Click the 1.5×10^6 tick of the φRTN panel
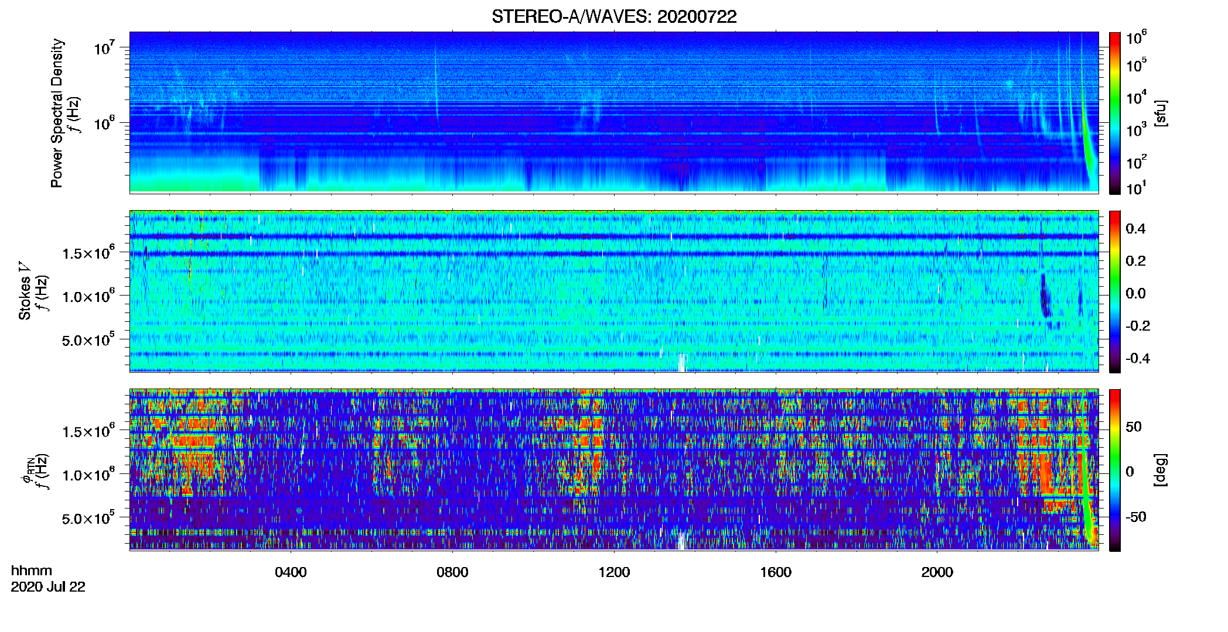This screenshot has height=632, width=1228. tap(88, 431)
